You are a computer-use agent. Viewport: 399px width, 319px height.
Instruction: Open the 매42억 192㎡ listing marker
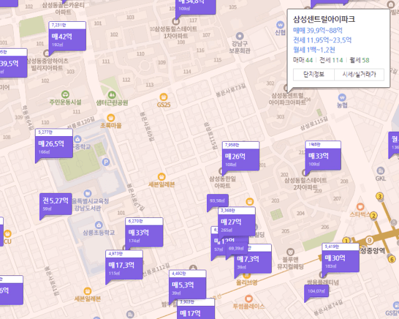coord(67,36)
